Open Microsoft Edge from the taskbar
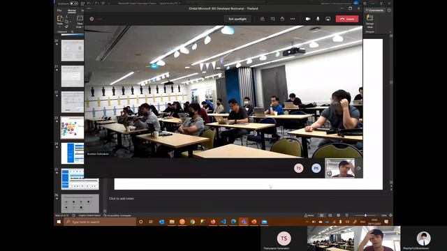447x251 pixels. 233,222
